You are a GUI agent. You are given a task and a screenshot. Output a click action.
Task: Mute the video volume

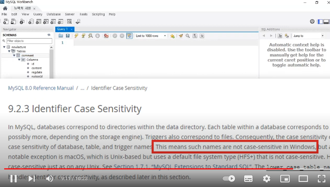(50, 179)
